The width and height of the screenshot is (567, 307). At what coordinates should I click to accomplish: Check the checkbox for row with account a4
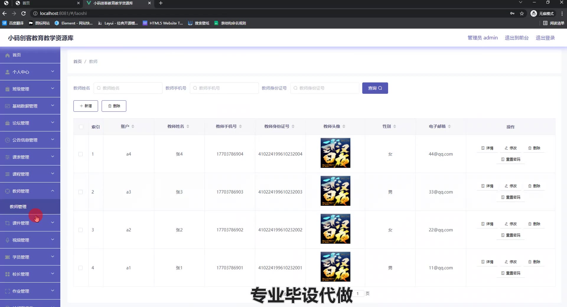click(81, 154)
